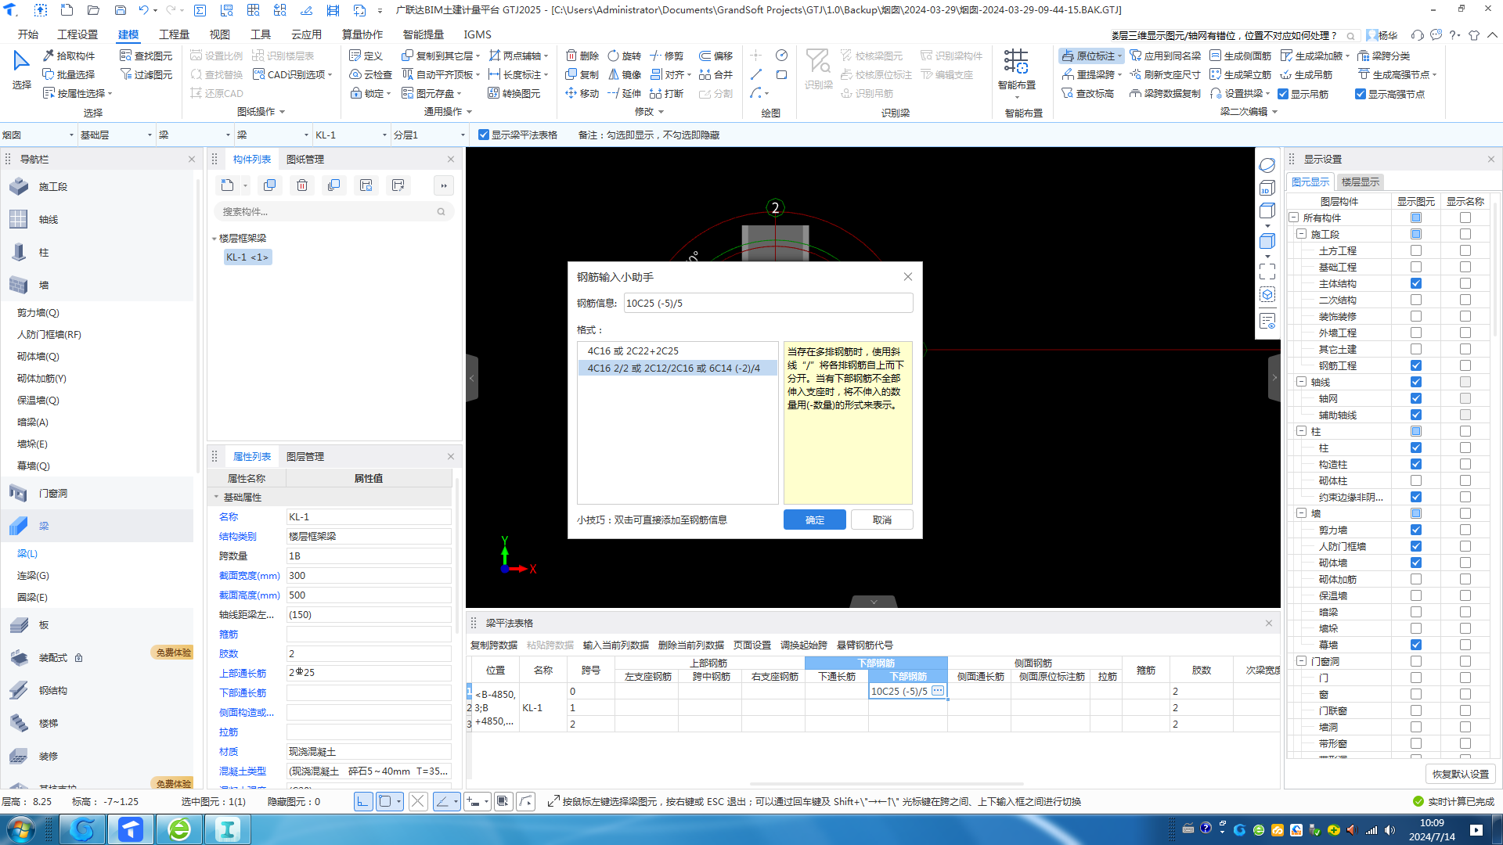1503x845 pixels.
Task: Check 显示图元 for 土方工程
Action: 1416,250
